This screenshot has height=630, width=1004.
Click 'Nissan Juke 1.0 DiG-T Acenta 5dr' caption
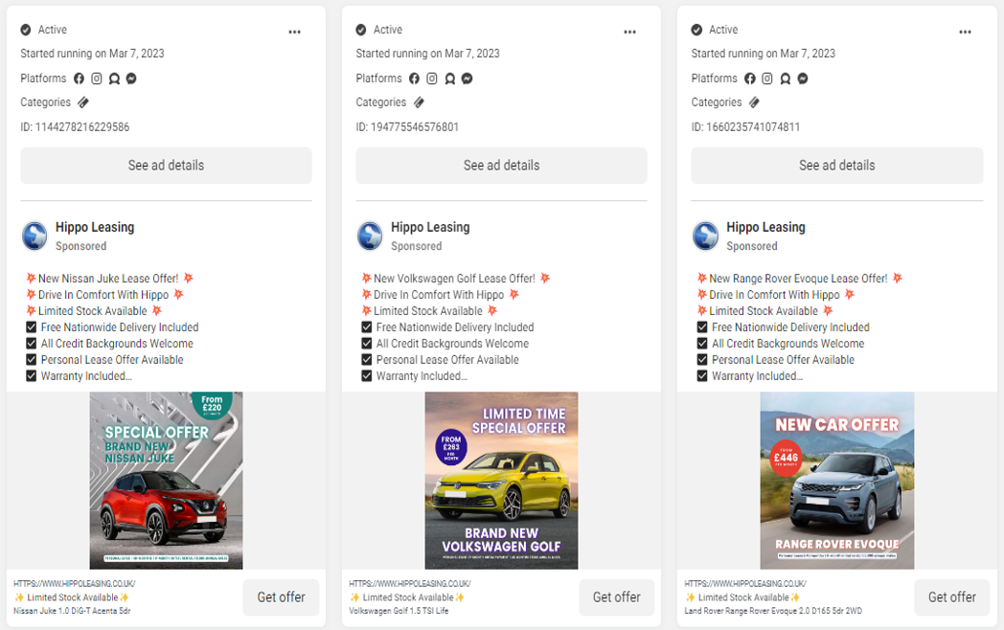click(x=73, y=611)
